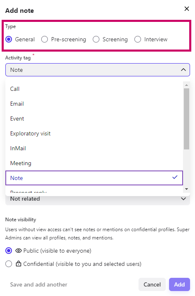Click the eye icon beside Public
Viewport: 195px width, 296px height.
tap(19, 251)
